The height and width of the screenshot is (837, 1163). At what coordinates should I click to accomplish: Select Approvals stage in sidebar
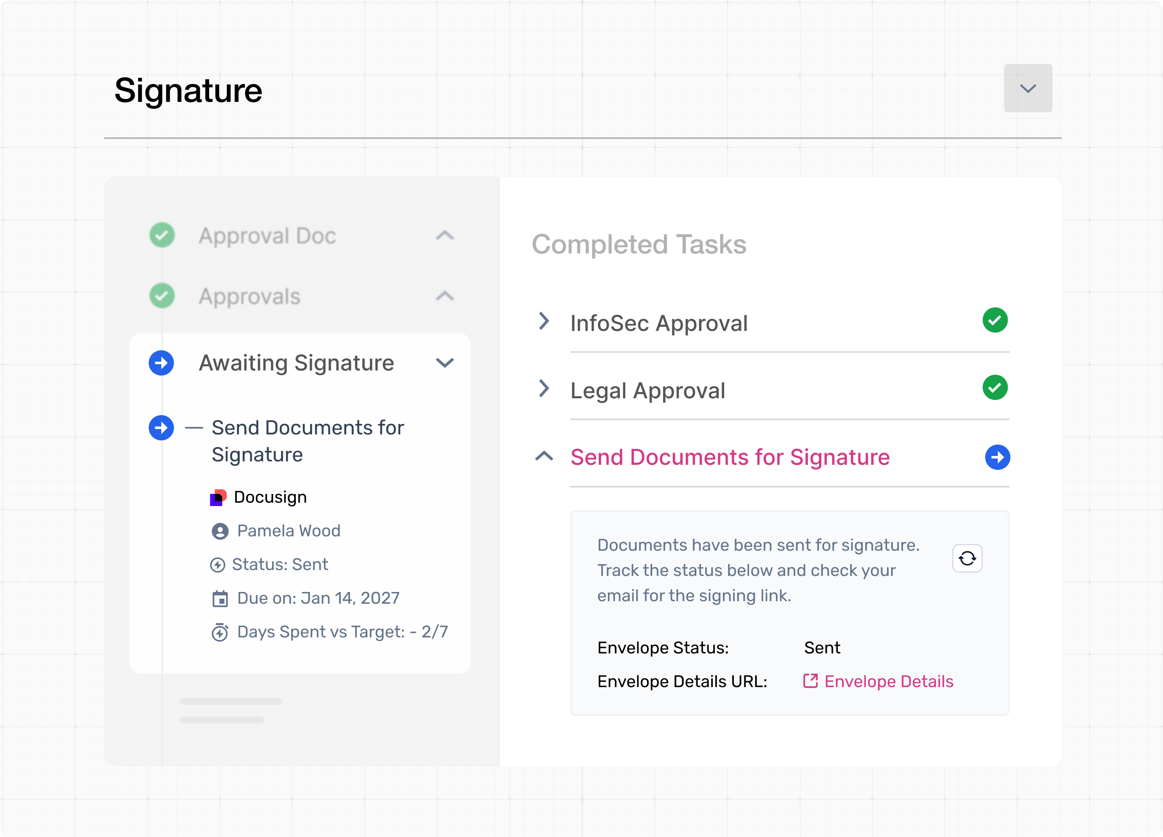click(250, 297)
